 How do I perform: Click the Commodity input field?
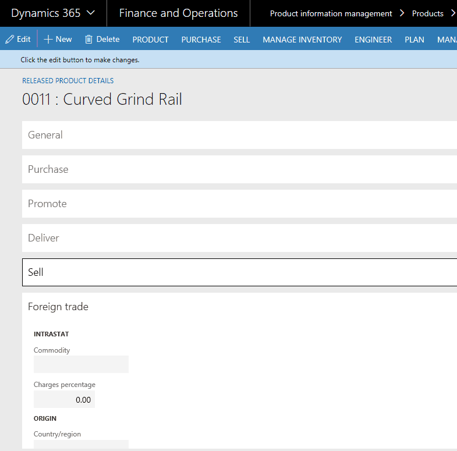[x=81, y=364]
